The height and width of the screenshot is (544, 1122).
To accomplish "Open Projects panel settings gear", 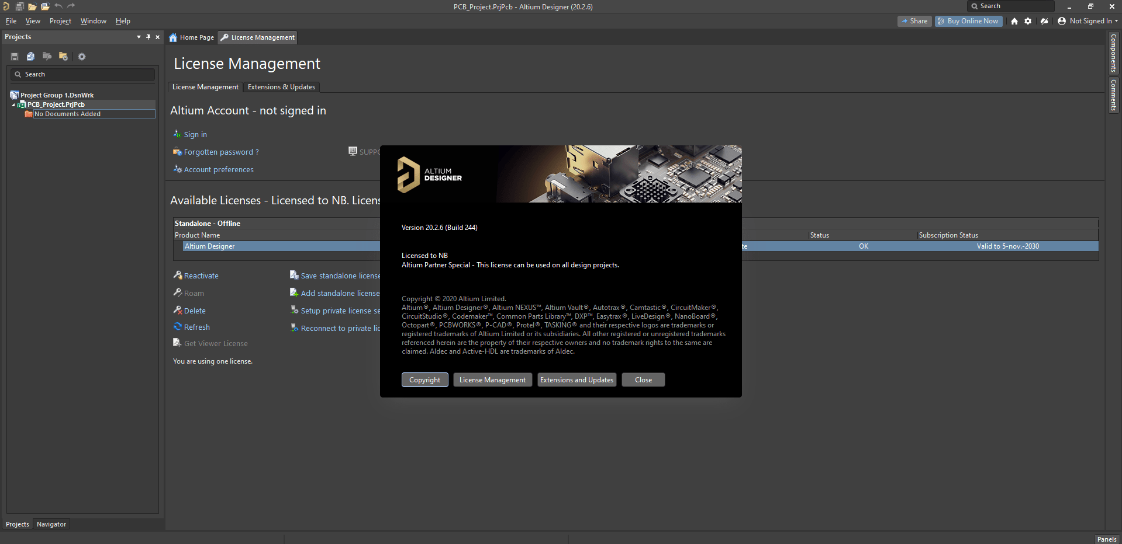I will pyautogui.click(x=82, y=57).
